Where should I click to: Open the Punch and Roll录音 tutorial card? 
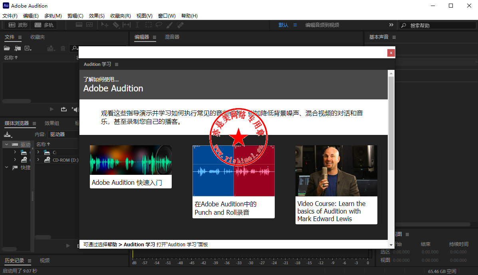234,182
